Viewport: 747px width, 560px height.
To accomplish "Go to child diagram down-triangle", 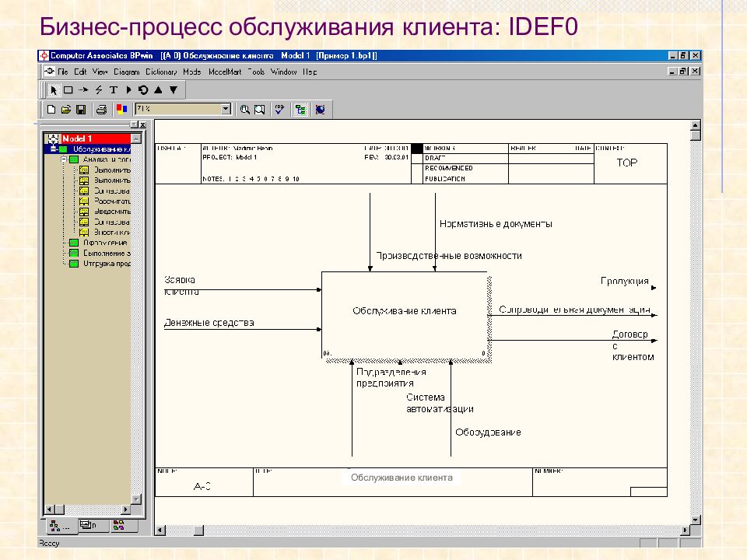I will coord(174,89).
